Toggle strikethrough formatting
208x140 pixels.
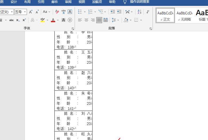coord(11,20)
